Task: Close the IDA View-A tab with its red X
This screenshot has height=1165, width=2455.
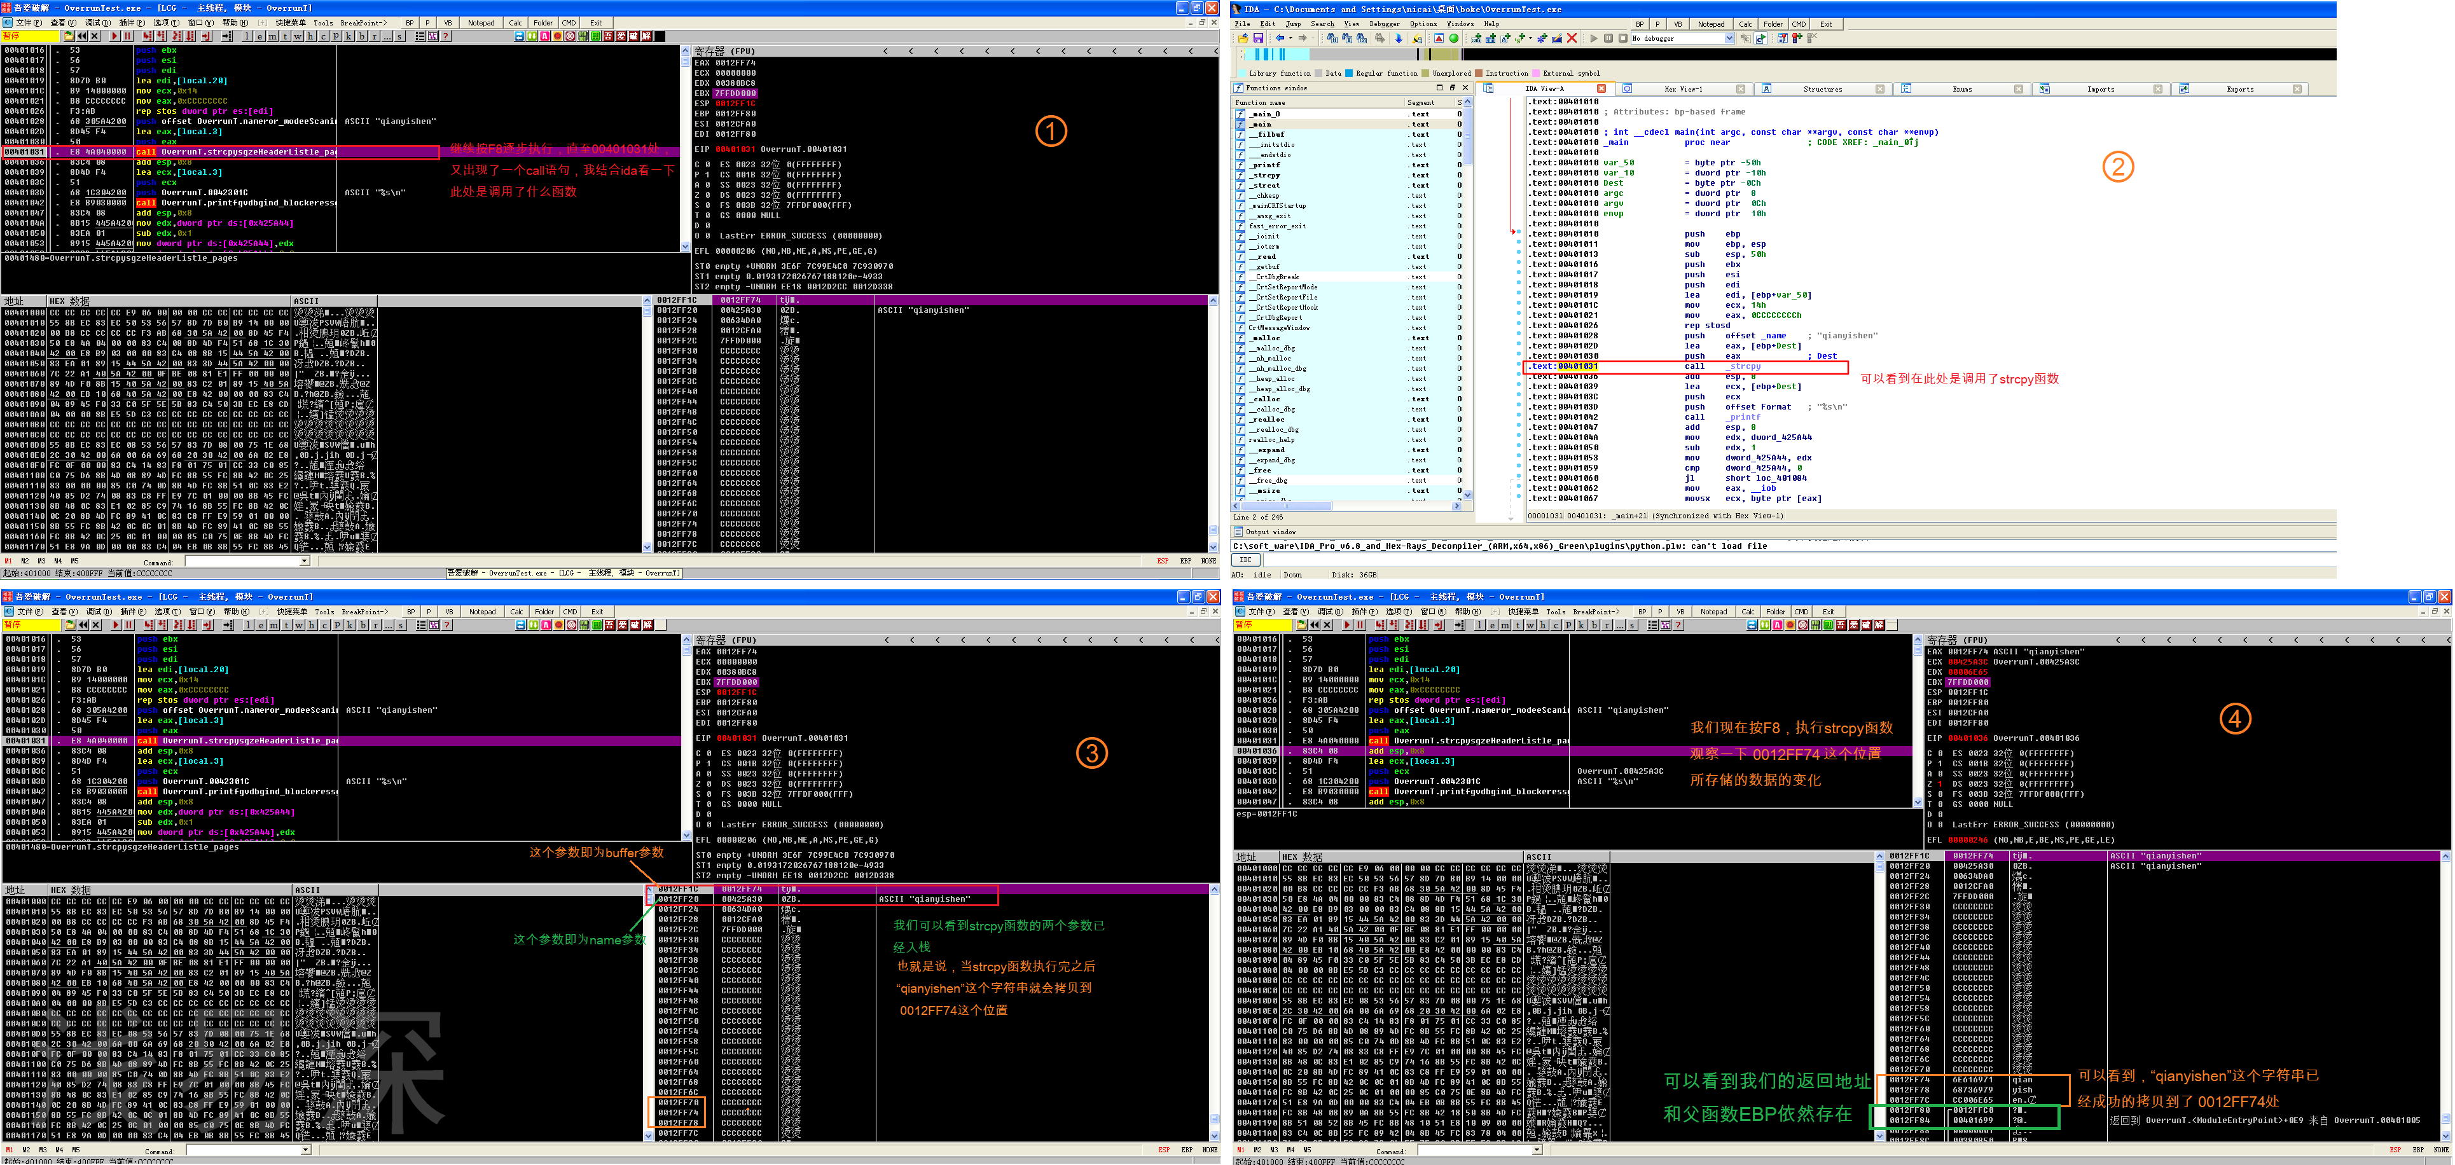Action: [x=1601, y=88]
